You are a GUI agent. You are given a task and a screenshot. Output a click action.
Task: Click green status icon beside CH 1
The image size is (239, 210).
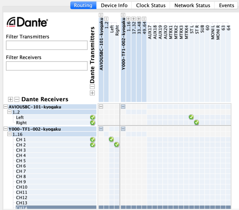tap(93, 139)
